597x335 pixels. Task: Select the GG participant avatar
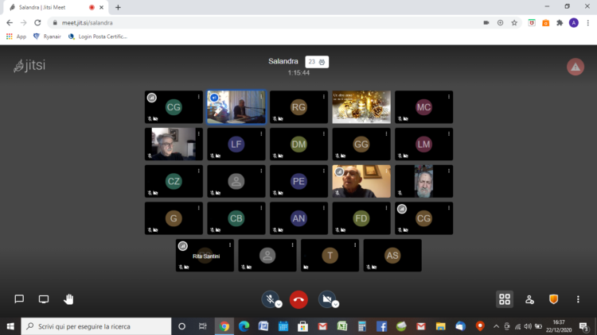pyautogui.click(x=361, y=144)
